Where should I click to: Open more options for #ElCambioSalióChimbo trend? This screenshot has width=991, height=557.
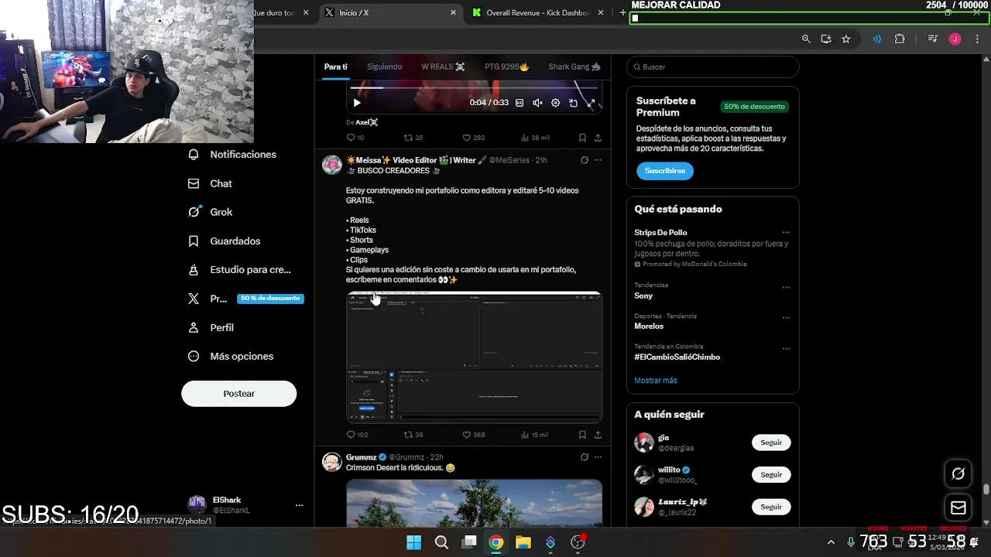tap(786, 349)
